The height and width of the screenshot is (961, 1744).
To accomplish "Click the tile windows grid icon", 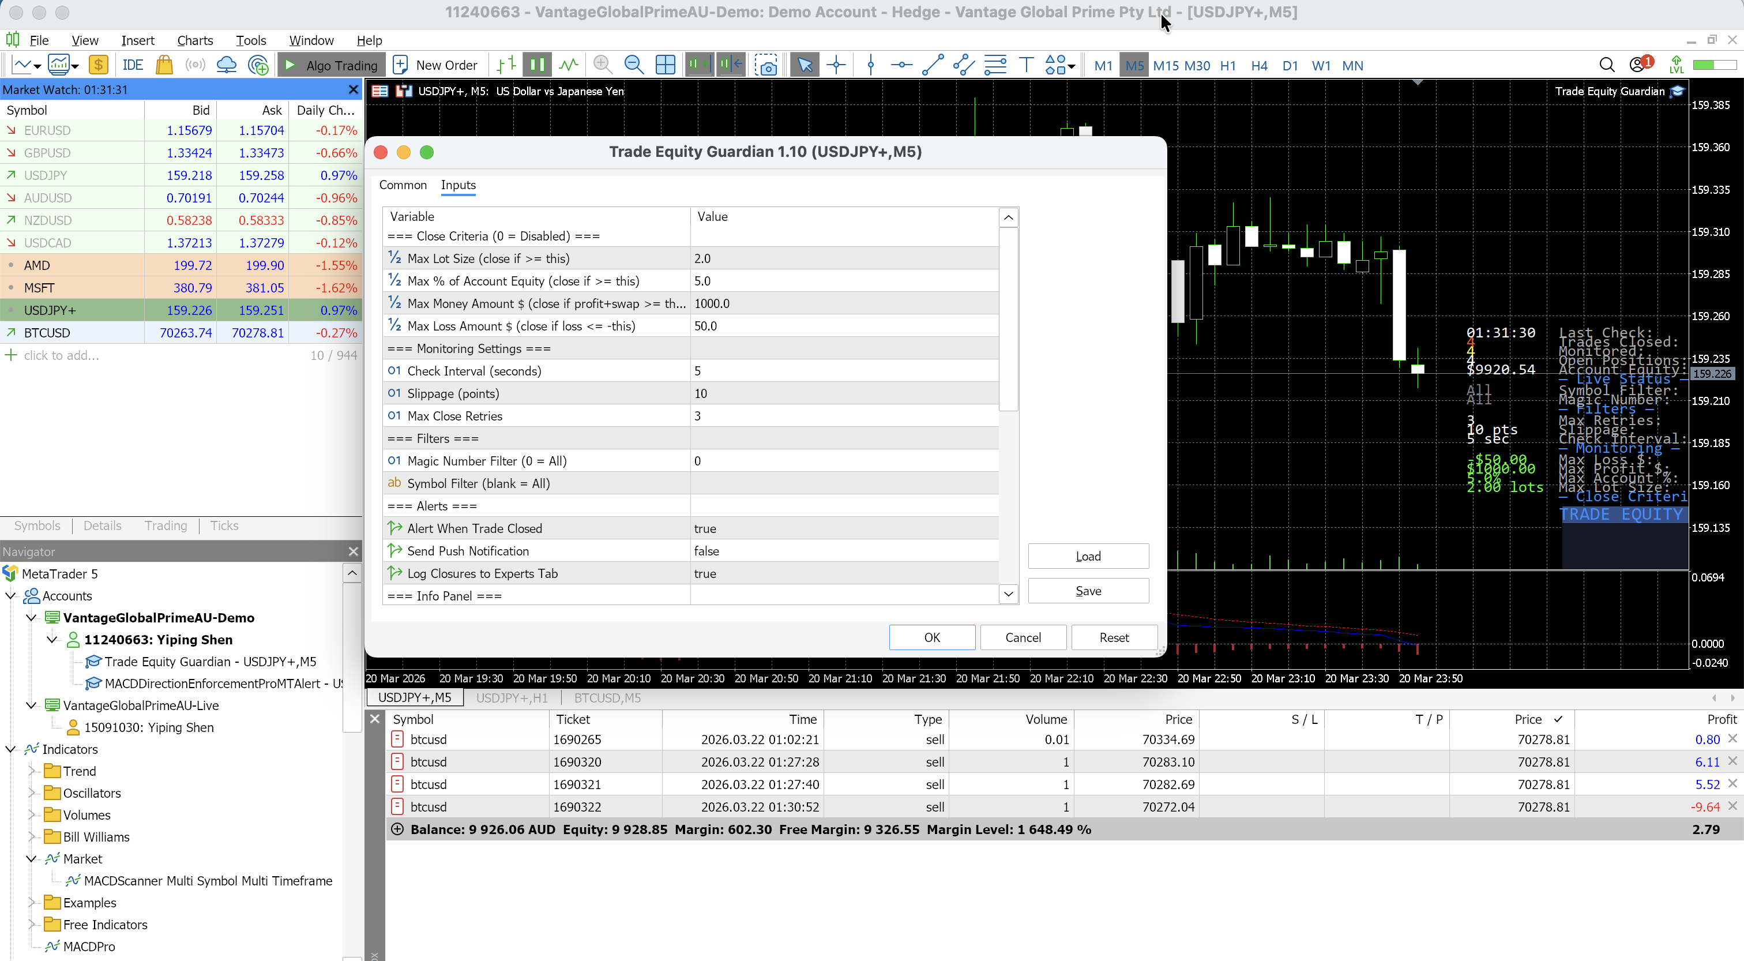I will click(665, 65).
